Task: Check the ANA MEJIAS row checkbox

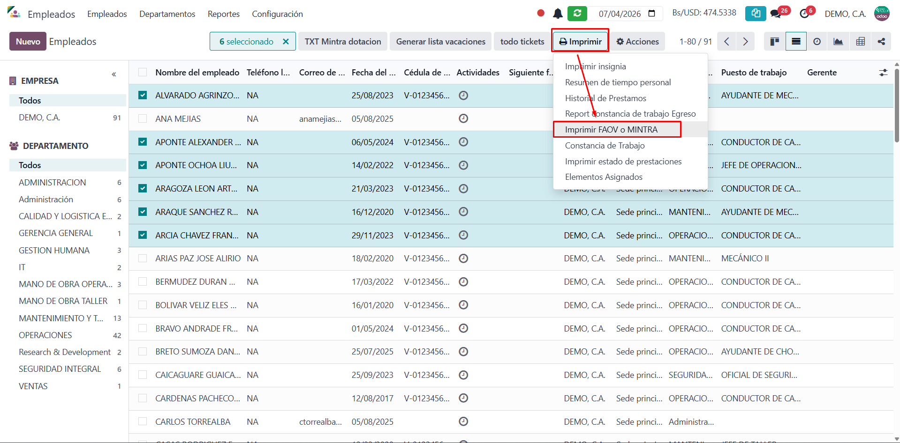Action: coord(143,119)
